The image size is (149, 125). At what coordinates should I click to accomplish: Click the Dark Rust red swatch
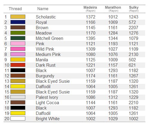18,65
